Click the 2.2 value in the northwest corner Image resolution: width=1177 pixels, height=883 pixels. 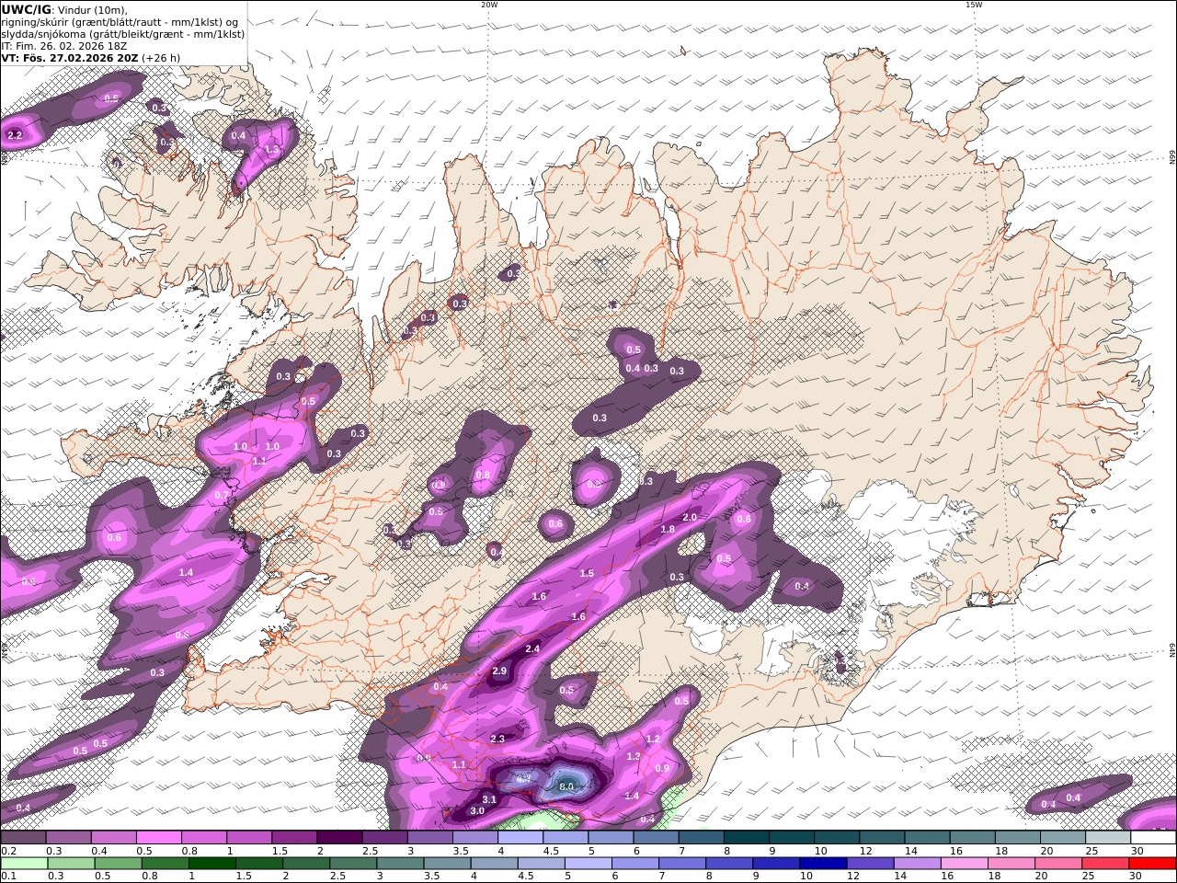(14, 136)
